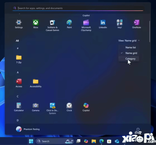Click the C letter header
Screen dimensions: 156x145
click(18, 96)
